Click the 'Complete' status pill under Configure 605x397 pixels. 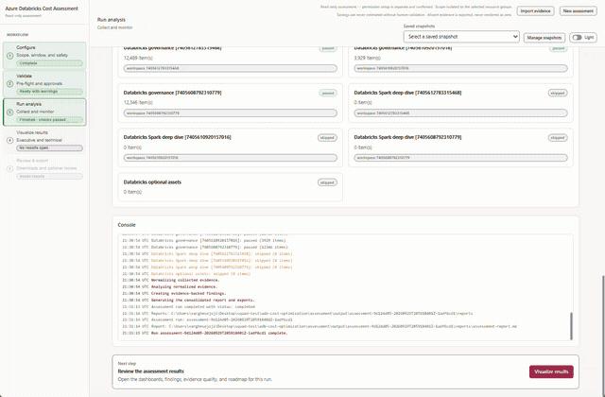[49, 63]
